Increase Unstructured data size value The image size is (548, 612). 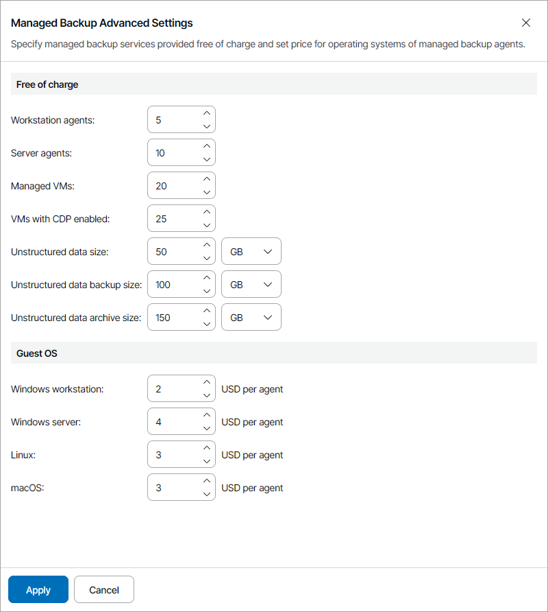(x=207, y=245)
